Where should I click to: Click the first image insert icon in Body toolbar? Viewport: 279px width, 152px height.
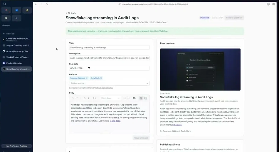click(141, 98)
